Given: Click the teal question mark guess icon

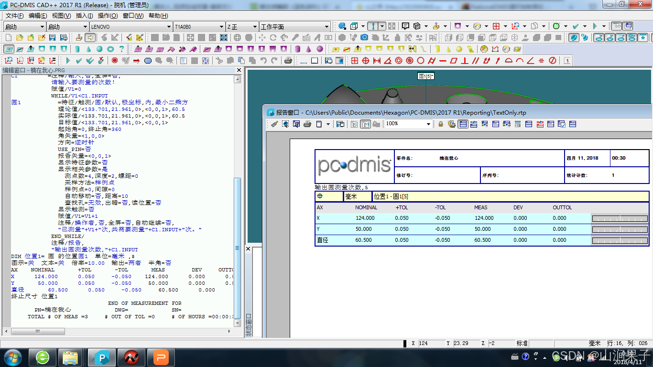Looking at the screenshot, I should point(121,49).
